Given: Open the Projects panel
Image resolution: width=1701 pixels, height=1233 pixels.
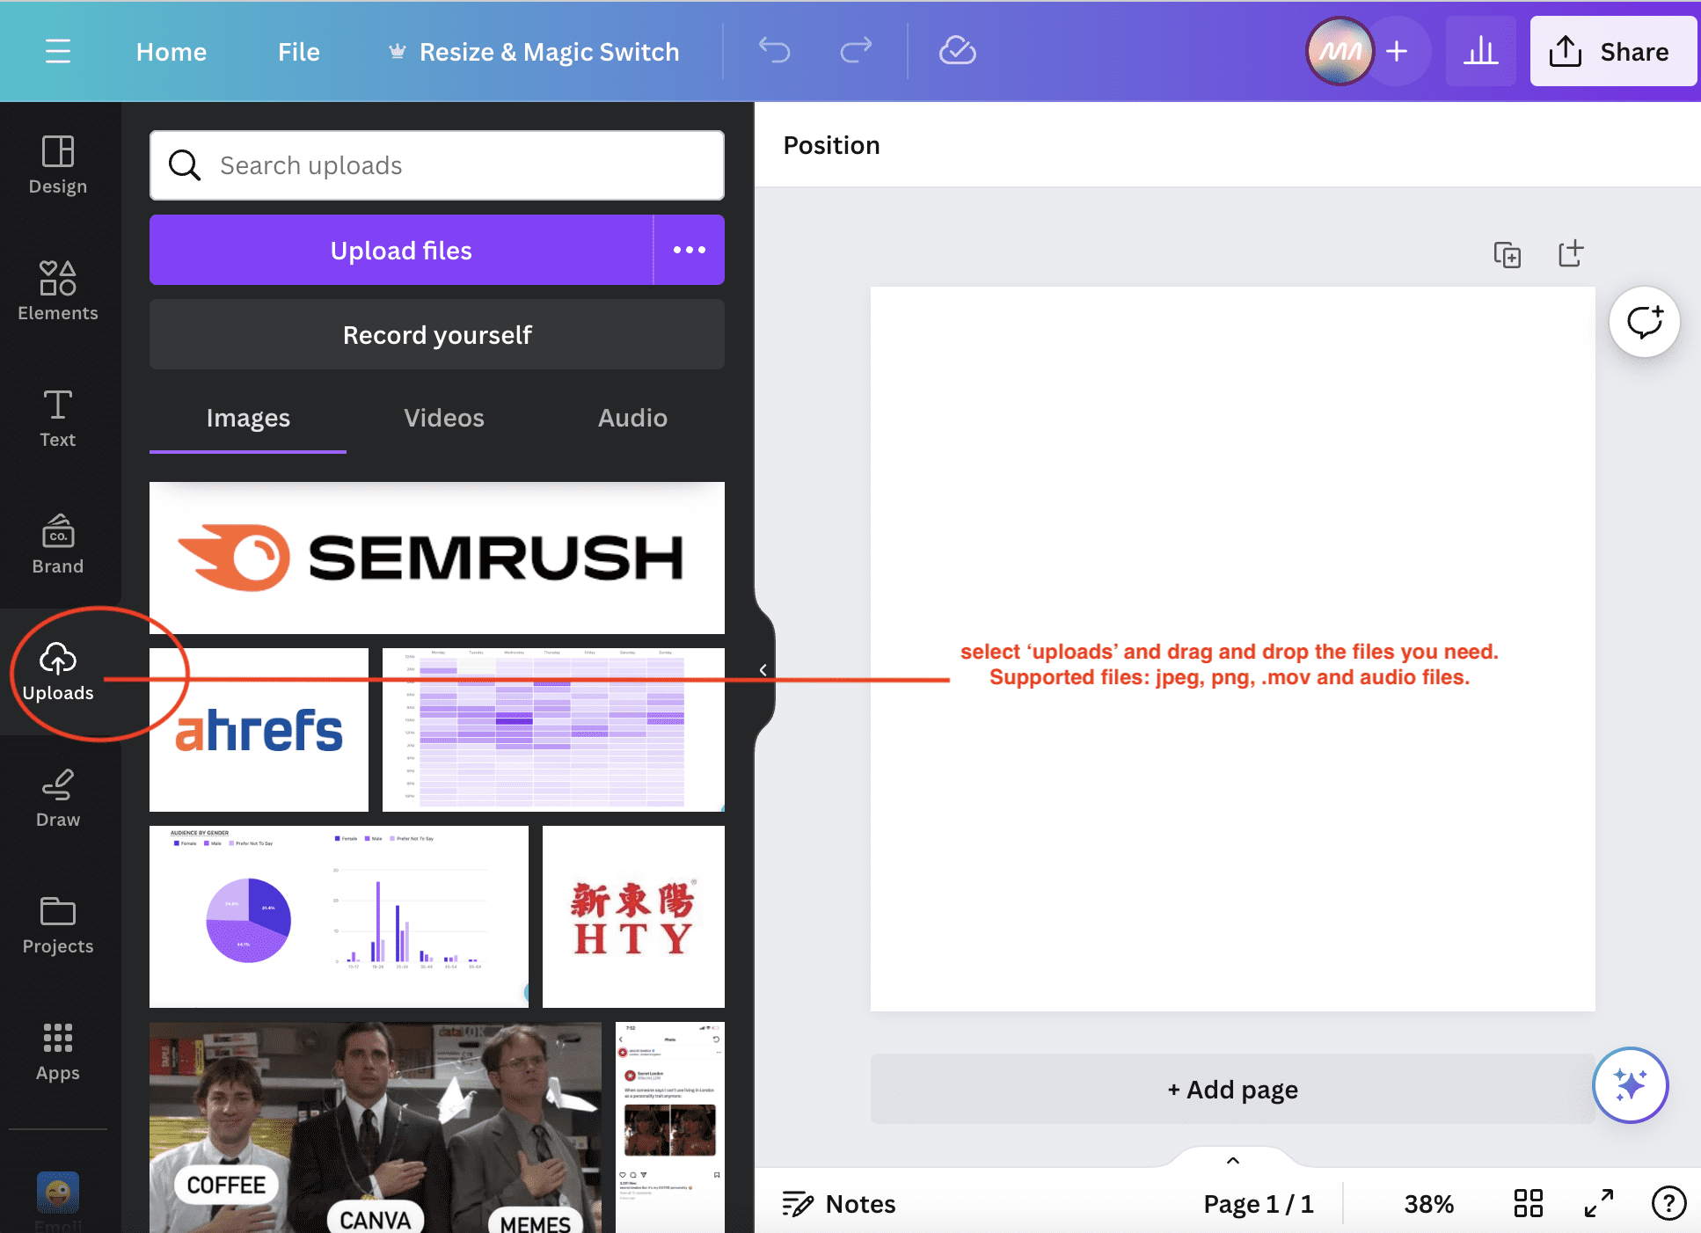Looking at the screenshot, I should [x=57, y=922].
